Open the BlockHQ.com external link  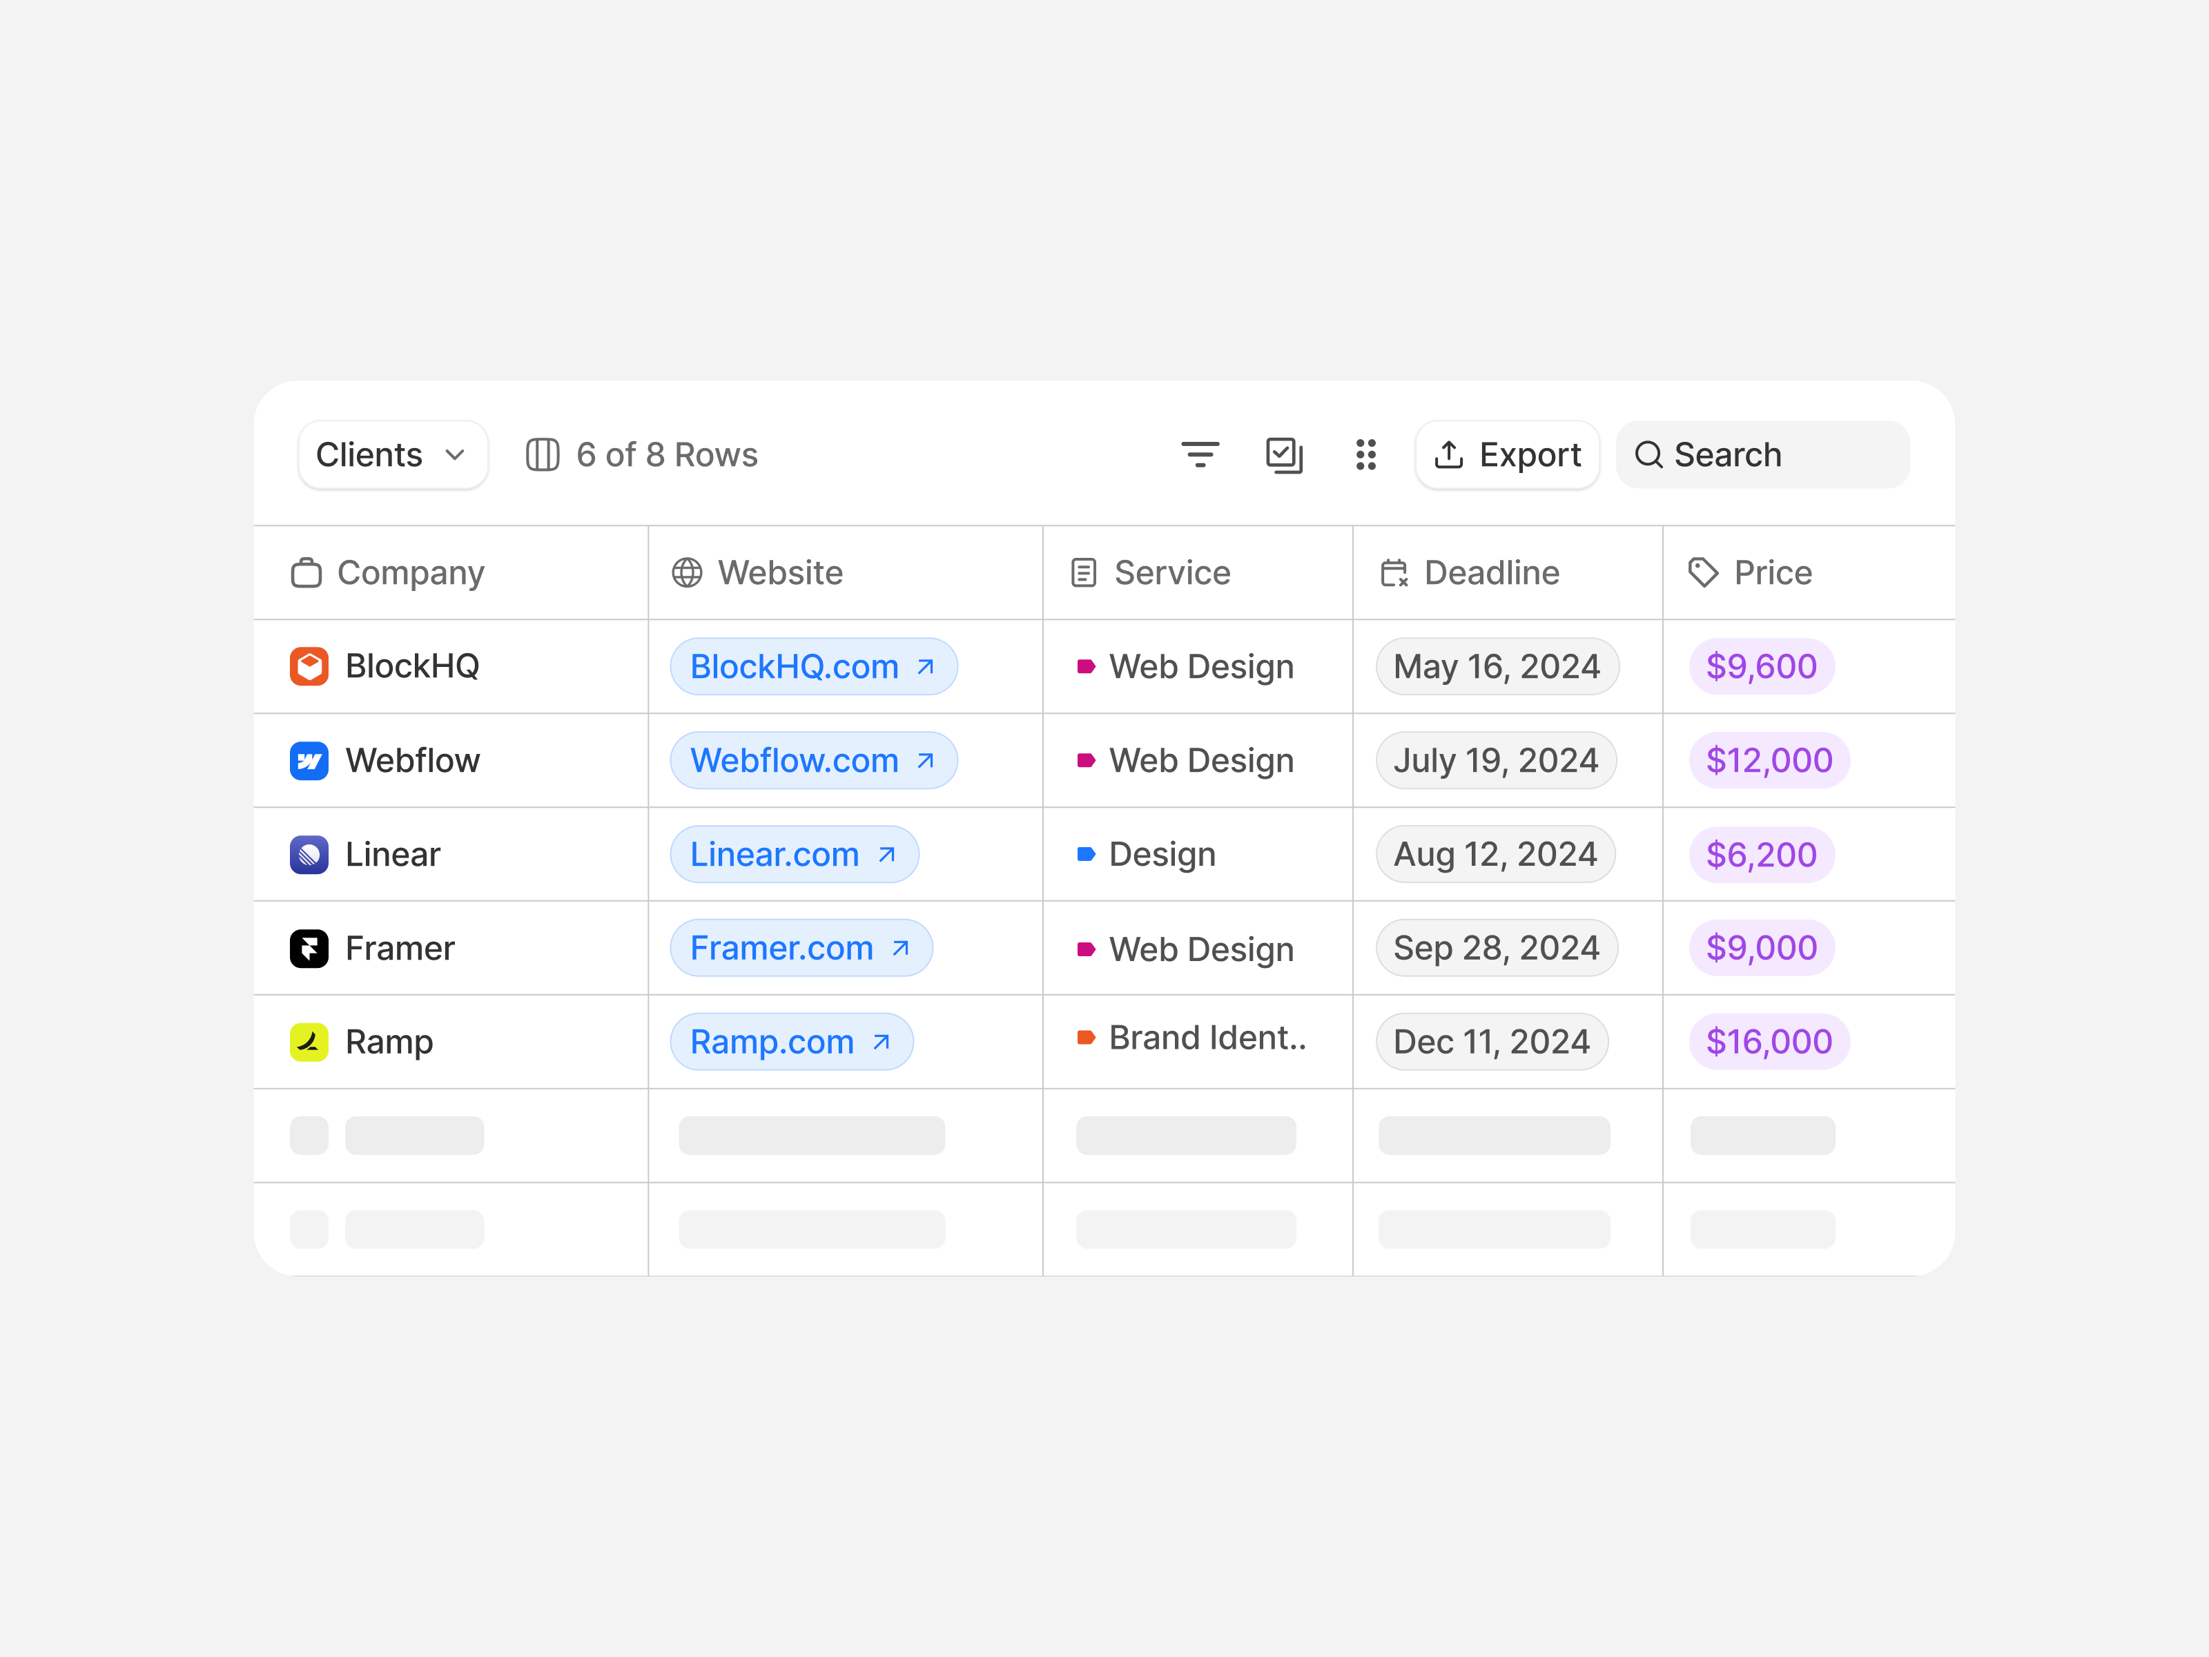(813, 666)
